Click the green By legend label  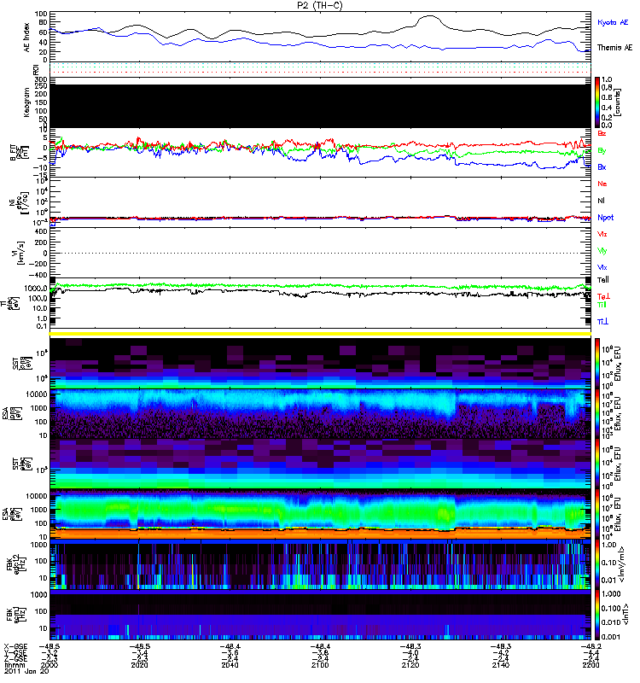(x=602, y=150)
